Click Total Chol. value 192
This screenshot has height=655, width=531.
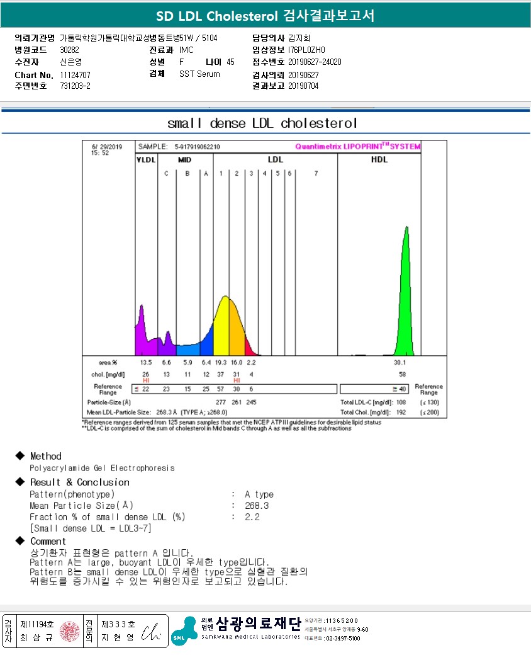pos(401,413)
